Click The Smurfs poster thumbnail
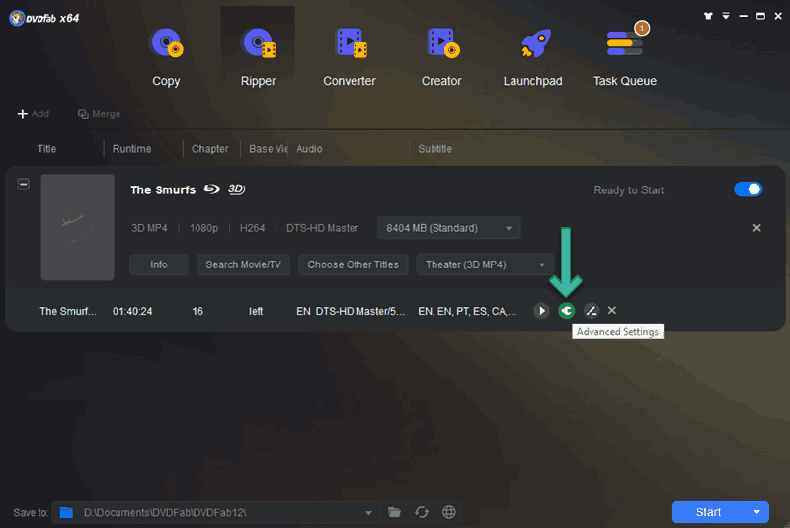The width and height of the screenshot is (790, 528). point(78,227)
